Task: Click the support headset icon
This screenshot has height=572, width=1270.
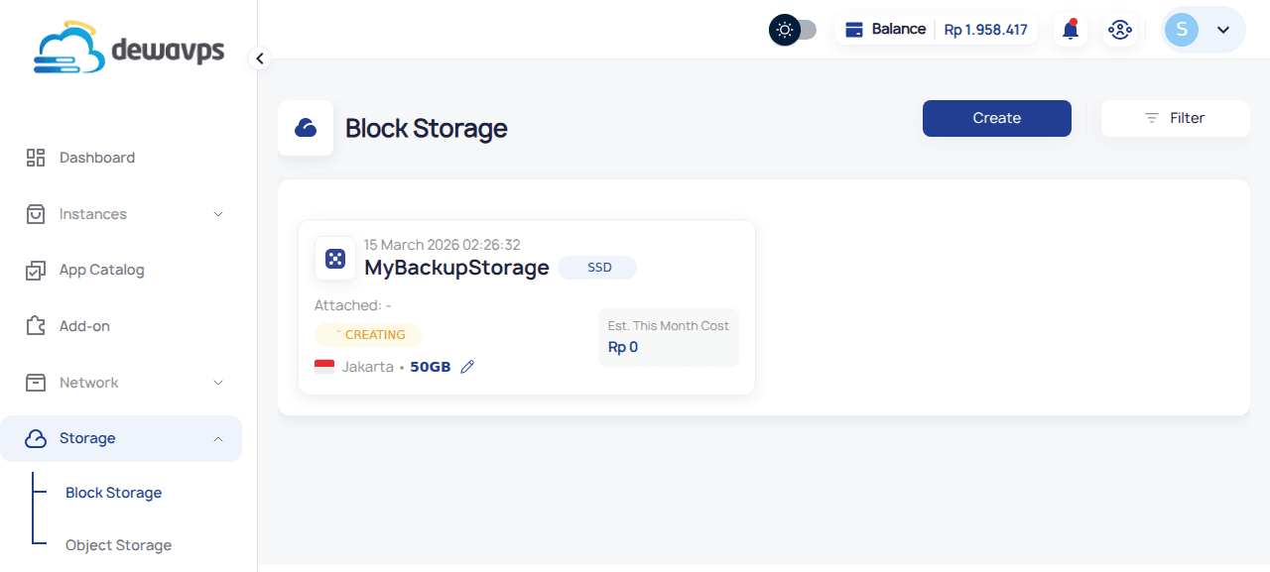Action: 1120,29
